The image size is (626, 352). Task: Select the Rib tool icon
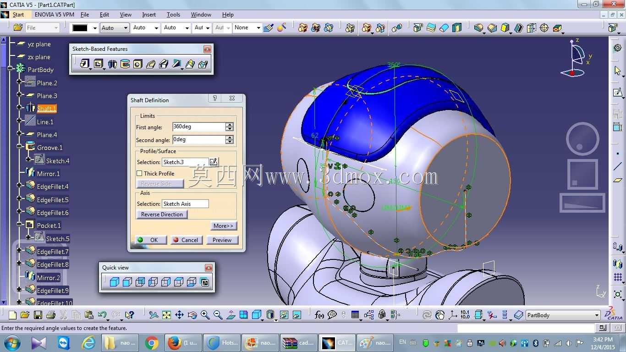click(151, 64)
